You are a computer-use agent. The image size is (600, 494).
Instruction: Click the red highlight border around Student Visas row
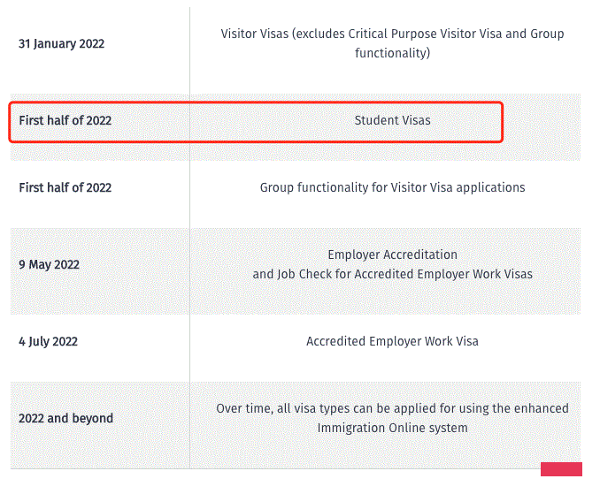pyautogui.click(x=256, y=103)
